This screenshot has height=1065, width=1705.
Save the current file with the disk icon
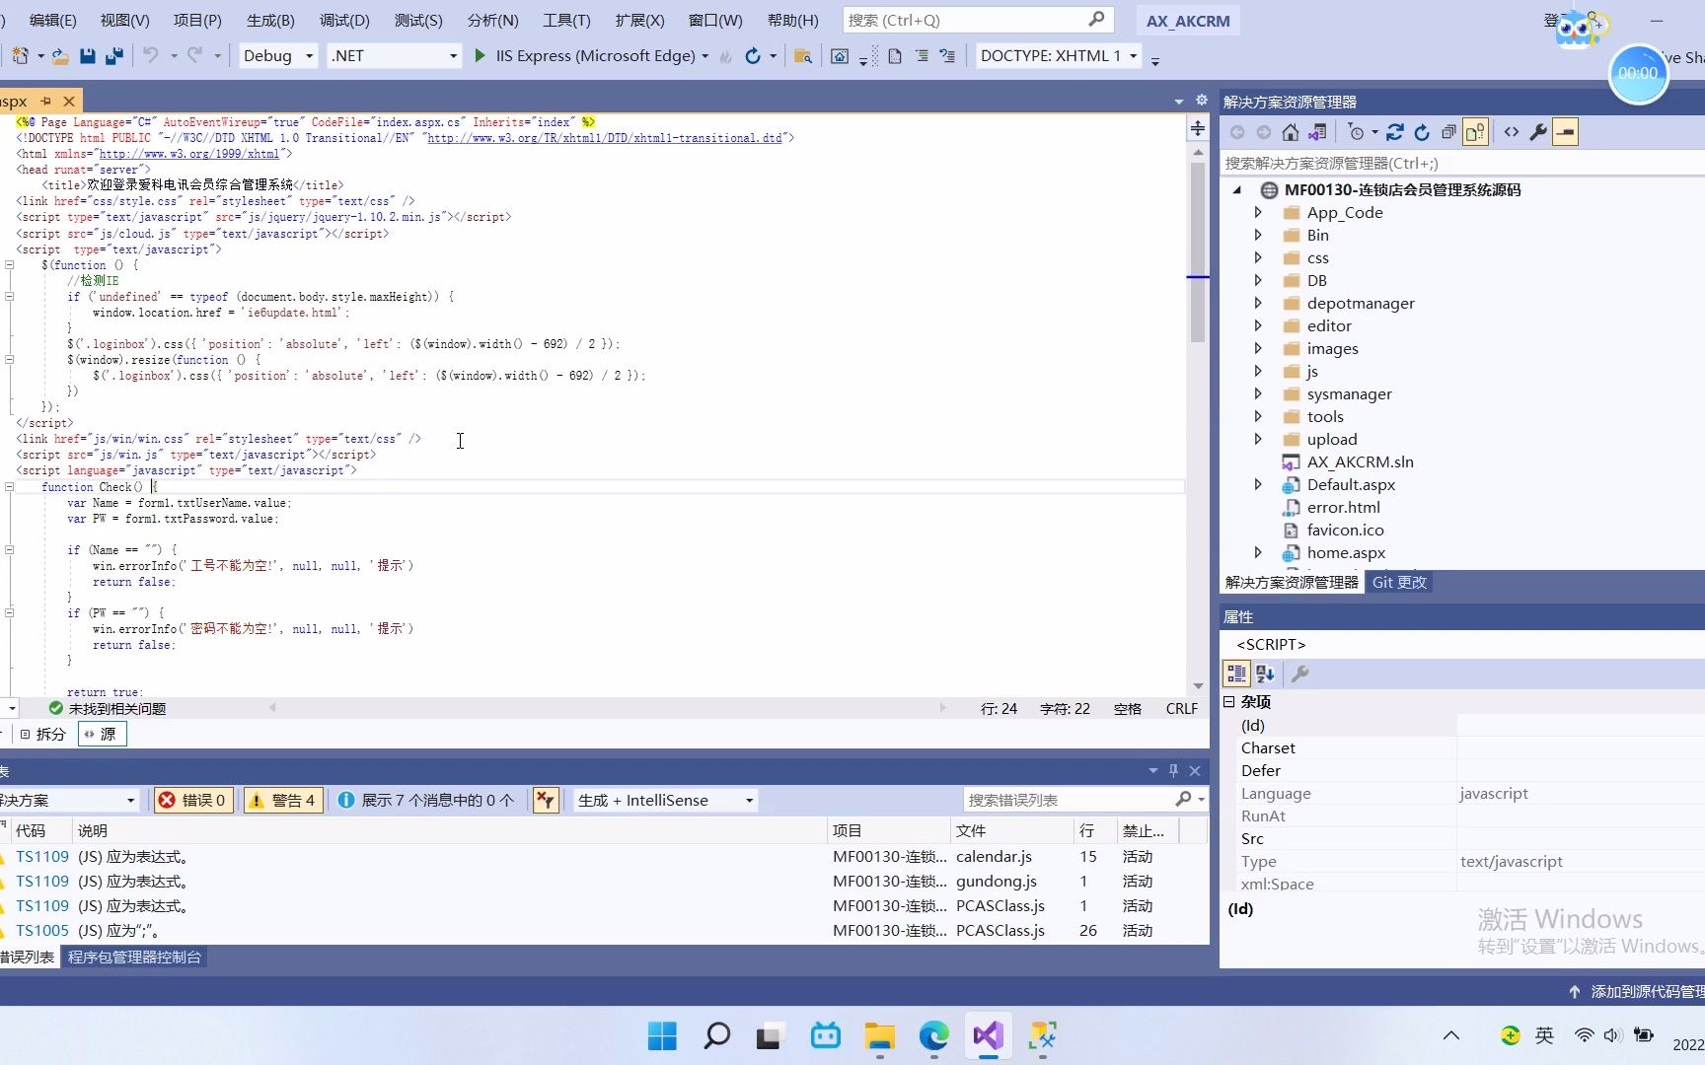click(88, 56)
